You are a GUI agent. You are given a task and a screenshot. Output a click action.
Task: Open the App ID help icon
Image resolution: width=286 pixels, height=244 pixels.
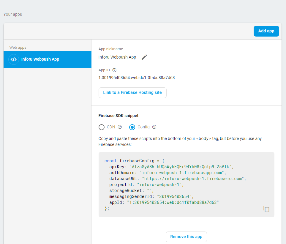click(114, 70)
